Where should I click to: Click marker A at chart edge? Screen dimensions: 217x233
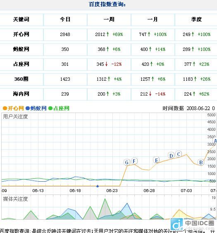tap(215, 141)
